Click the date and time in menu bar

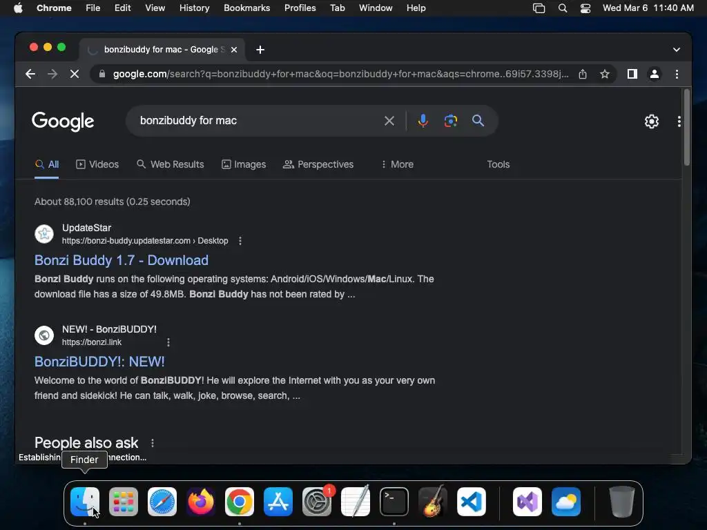coord(648,8)
